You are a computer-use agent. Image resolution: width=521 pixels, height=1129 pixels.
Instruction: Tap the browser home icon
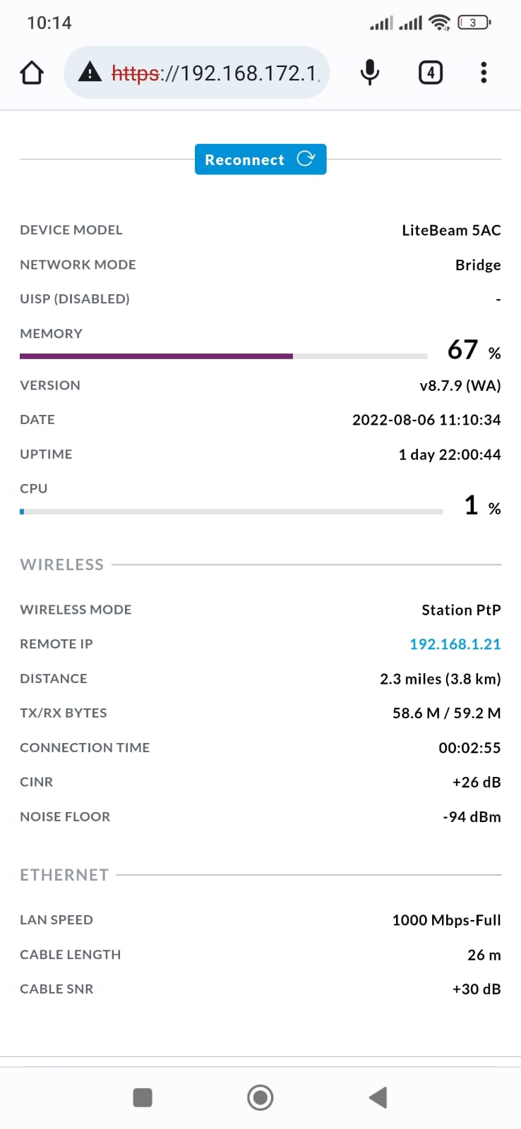tap(32, 73)
